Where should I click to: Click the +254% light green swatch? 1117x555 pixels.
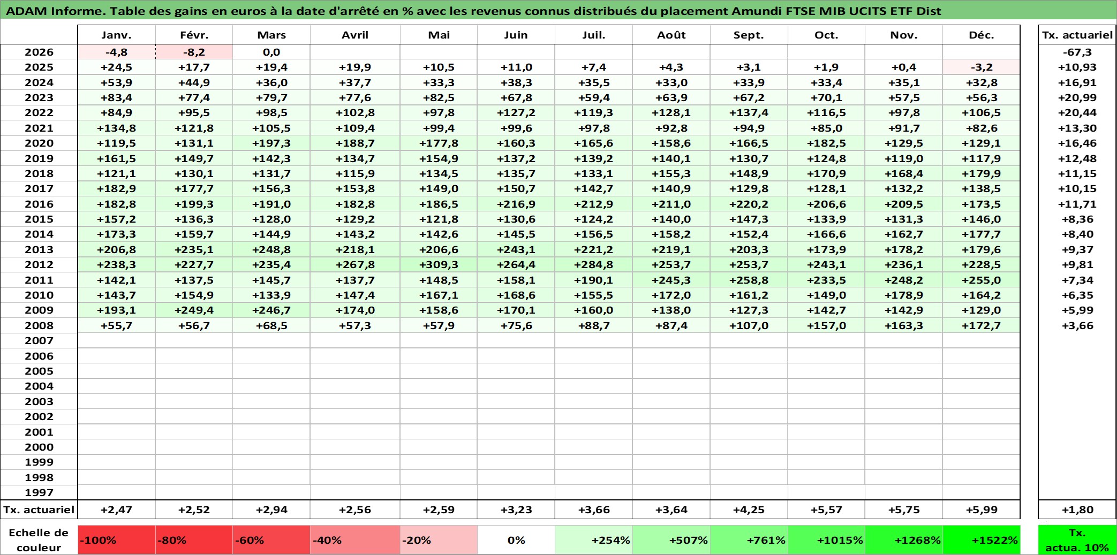coord(594,540)
